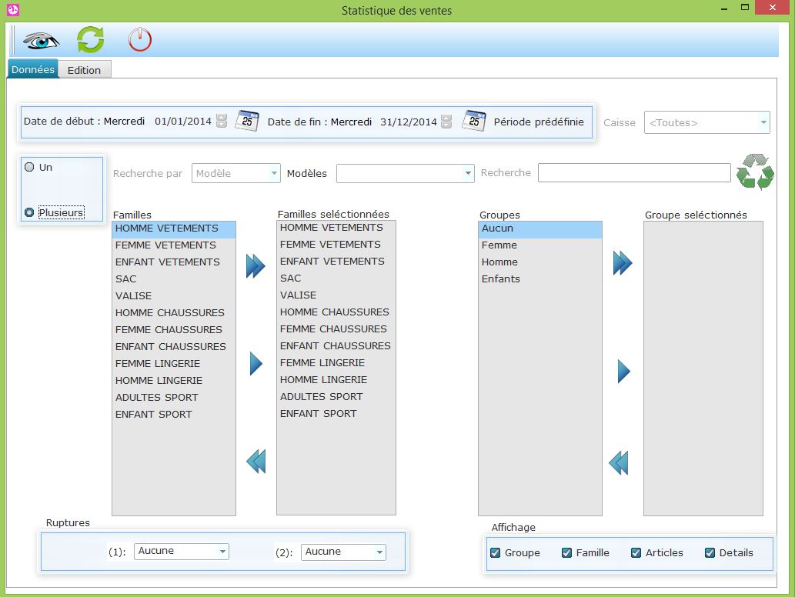Click the red power quit icon
The width and height of the screenshot is (795, 597).
[139, 39]
